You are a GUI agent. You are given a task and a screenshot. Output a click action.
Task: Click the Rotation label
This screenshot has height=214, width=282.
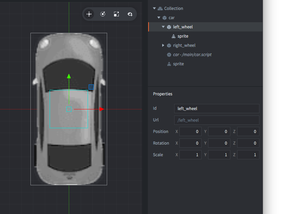[161, 143]
